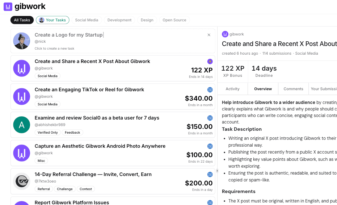Viewport: 337px width, 205px height.
Task: Click the Feedback tag
Action: tap(72, 133)
